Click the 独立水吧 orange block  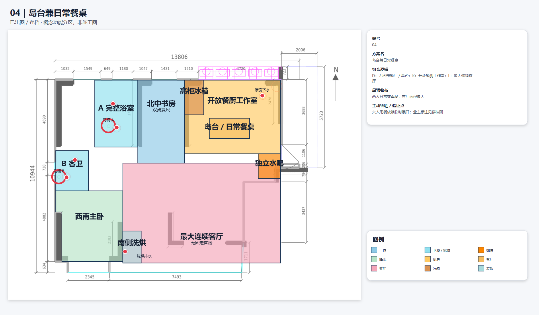tap(269, 166)
